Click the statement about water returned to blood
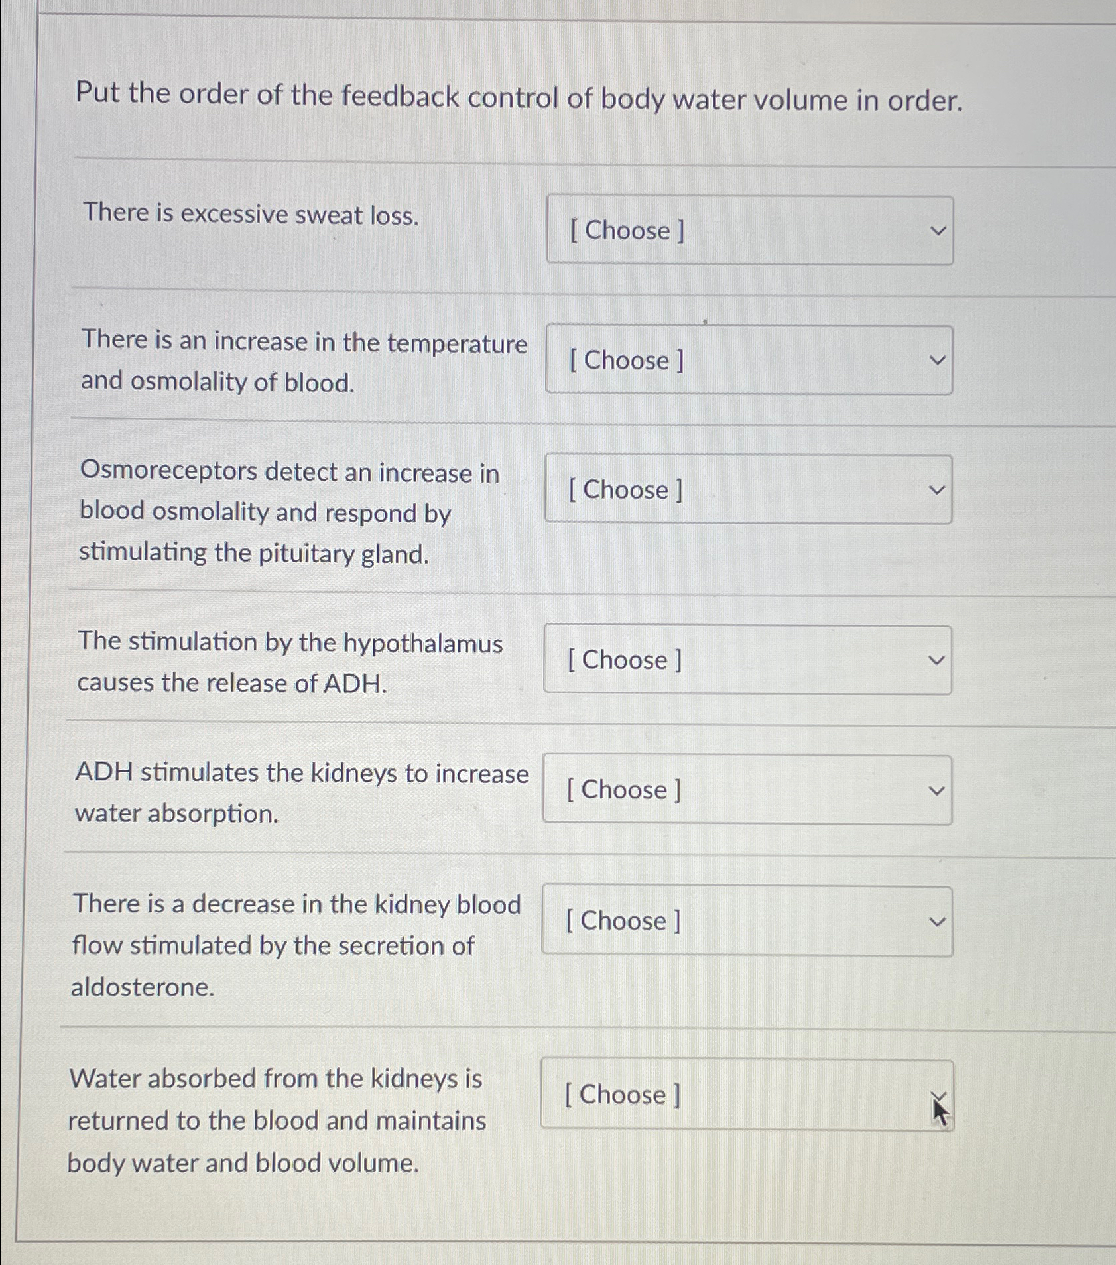Image resolution: width=1116 pixels, height=1265 pixels. (277, 1120)
